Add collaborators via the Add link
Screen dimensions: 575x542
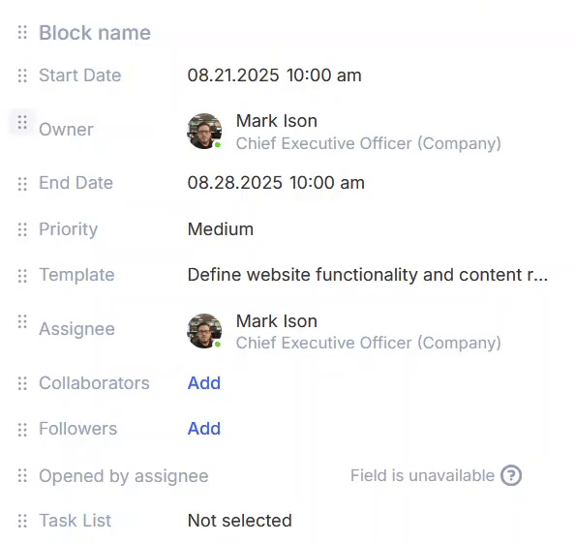click(x=204, y=383)
